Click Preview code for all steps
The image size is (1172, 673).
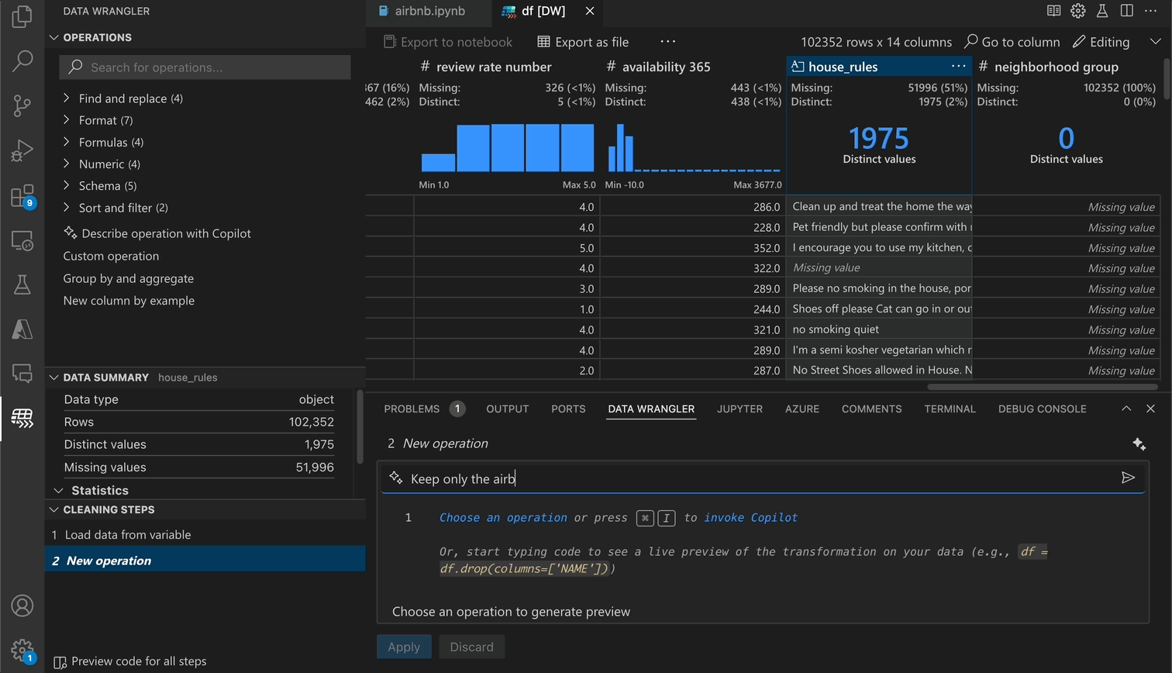(130, 661)
